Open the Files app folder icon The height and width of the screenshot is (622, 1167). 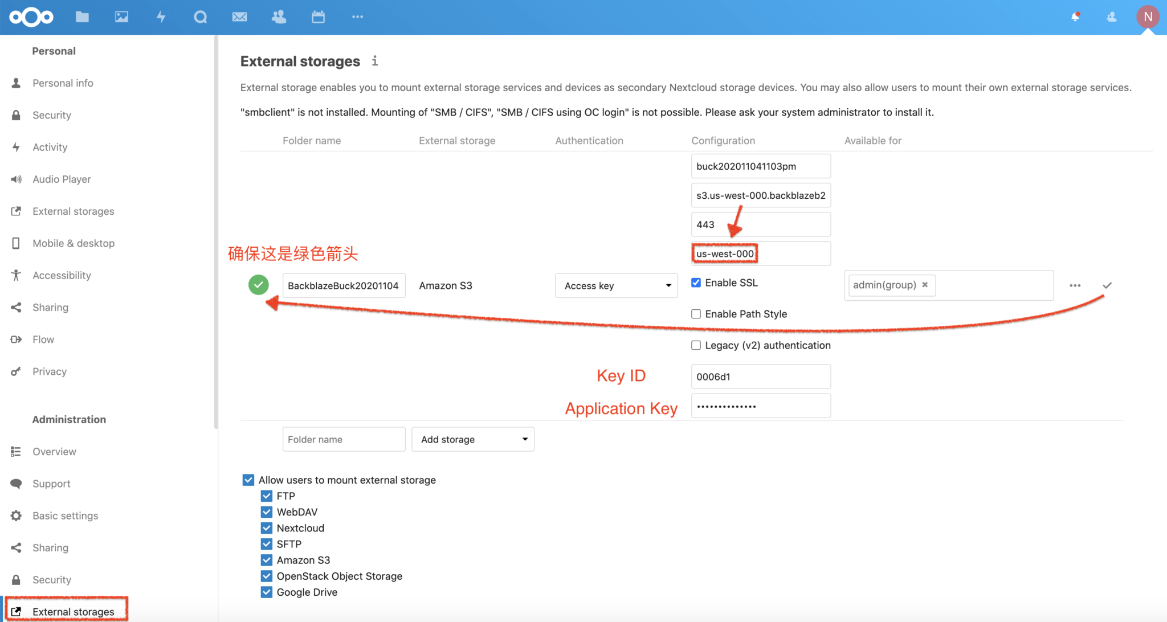(x=82, y=17)
